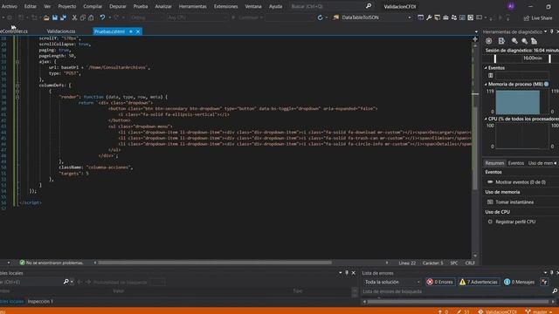Click the Live Share button
559x314 pixels.
[x=538, y=17]
